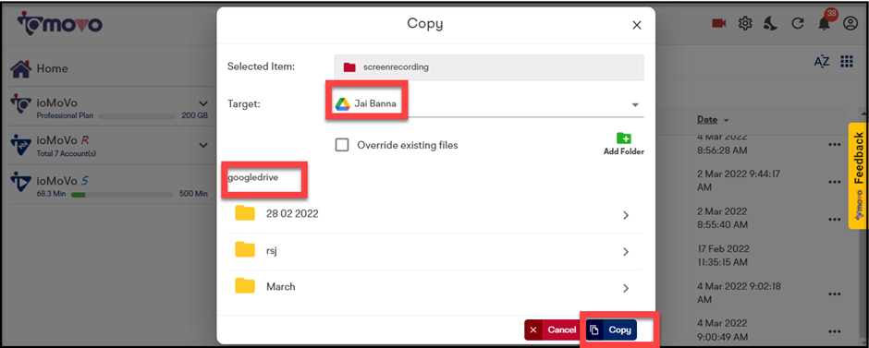Click the March folder icon

pyautogui.click(x=244, y=285)
